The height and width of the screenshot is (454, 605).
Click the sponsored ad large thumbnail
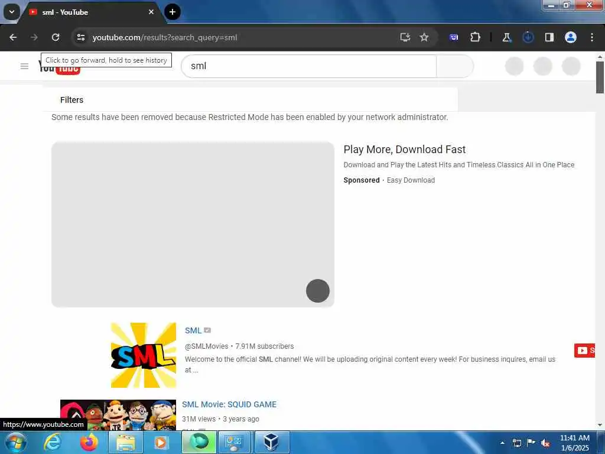point(193,224)
